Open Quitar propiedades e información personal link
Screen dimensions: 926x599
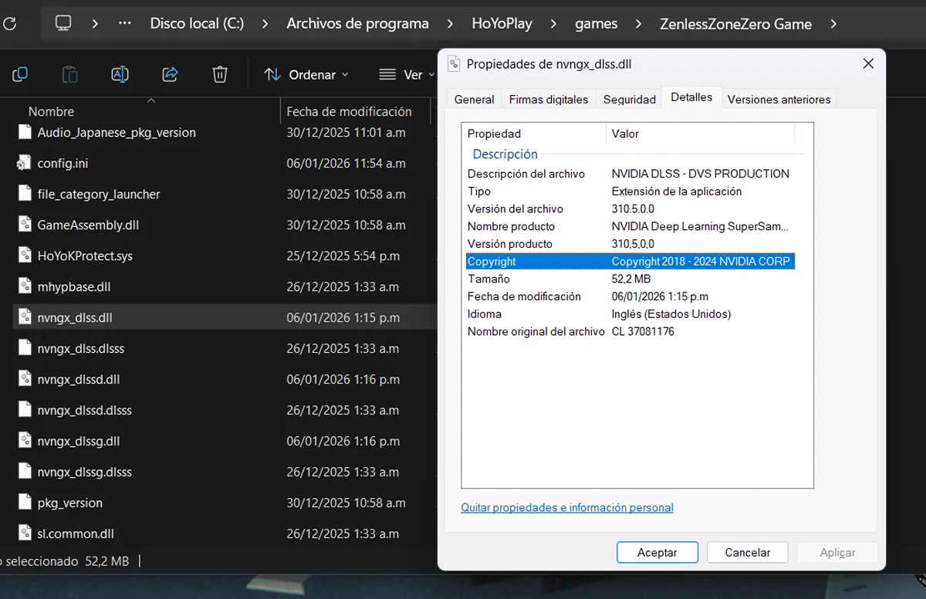567,507
